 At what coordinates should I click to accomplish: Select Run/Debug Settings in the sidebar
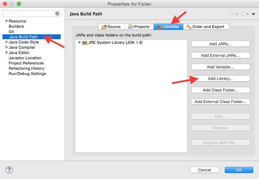[x=27, y=74]
